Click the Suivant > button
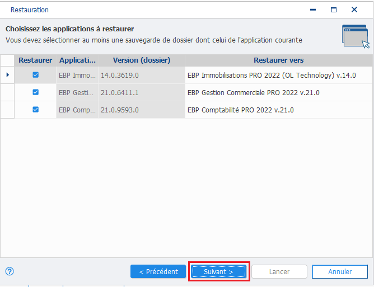Screen dimensions: 374x287 218,271
